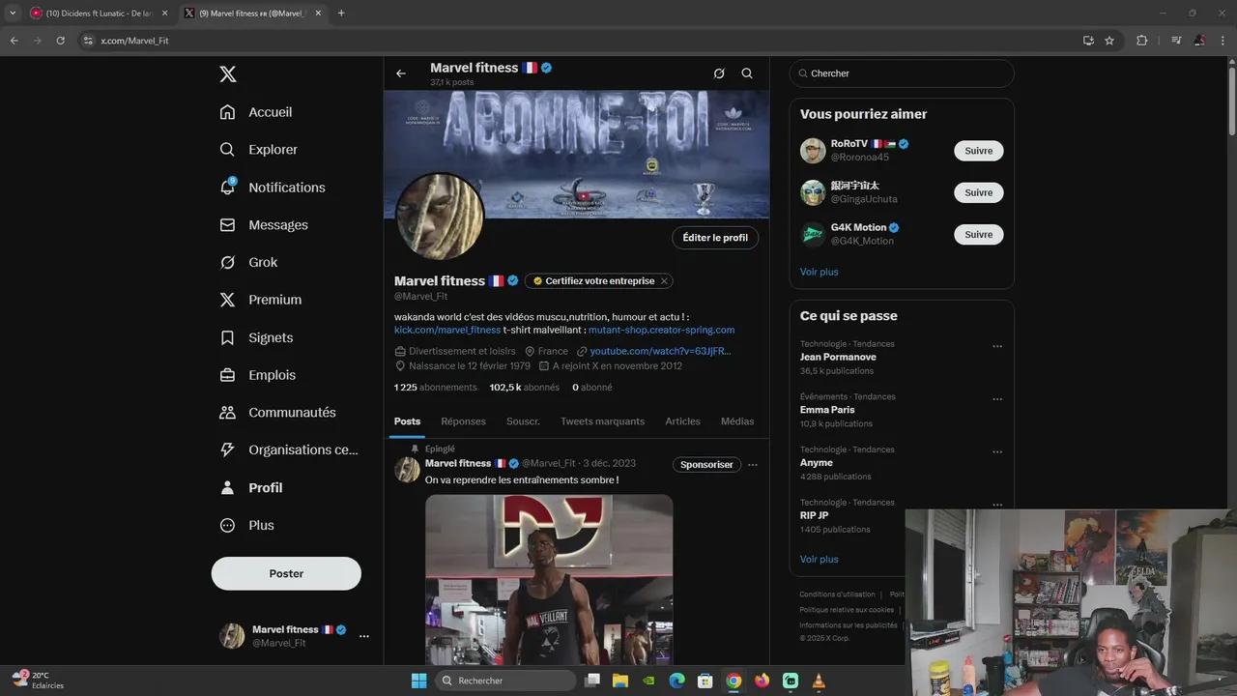1237x696 pixels.
Task: Dismiss the Certifiez votre entreprise prompt
Action: point(664,281)
